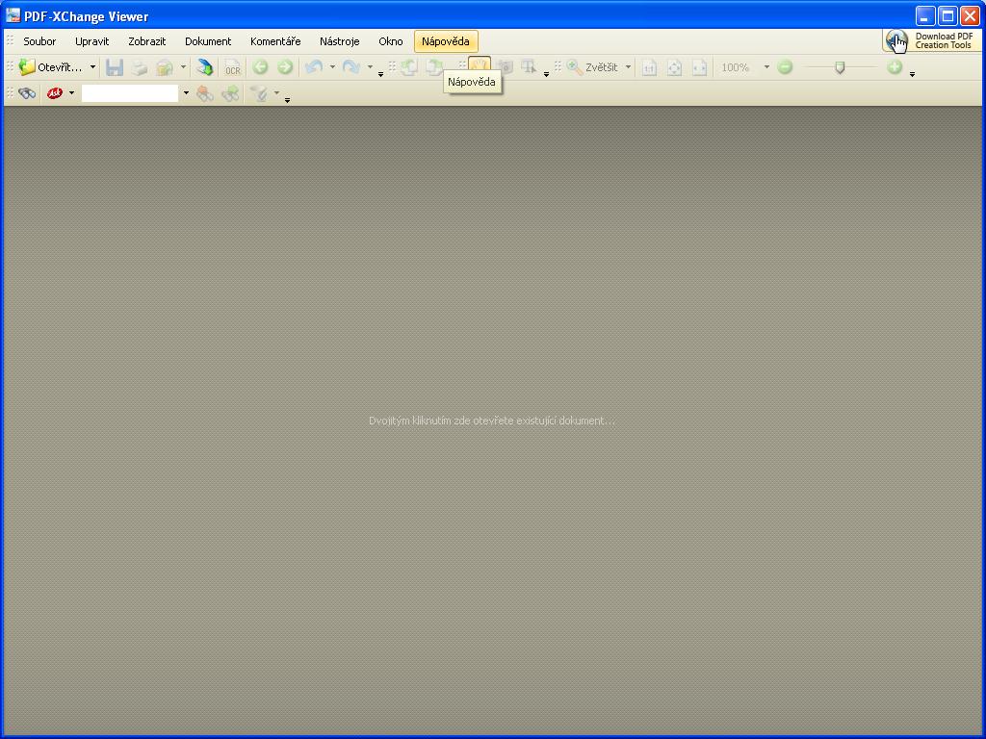This screenshot has width=986, height=739.
Task: Click Download PDF Creation Tools button
Action: click(931, 40)
